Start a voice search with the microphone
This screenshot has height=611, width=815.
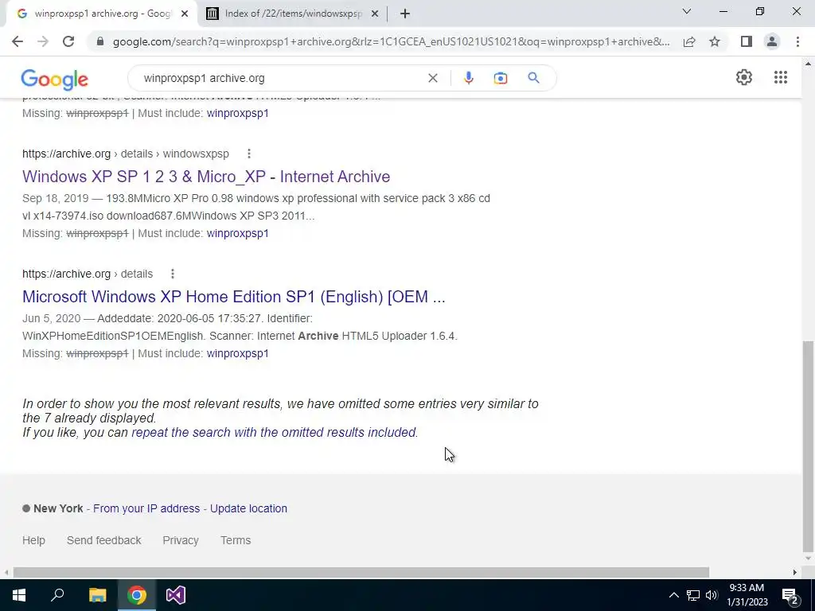(468, 78)
